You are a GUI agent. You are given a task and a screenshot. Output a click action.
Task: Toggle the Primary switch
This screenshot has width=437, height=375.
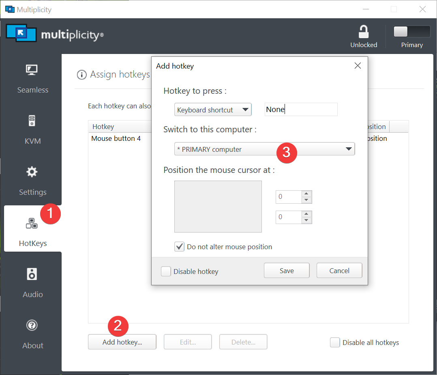(x=411, y=32)
